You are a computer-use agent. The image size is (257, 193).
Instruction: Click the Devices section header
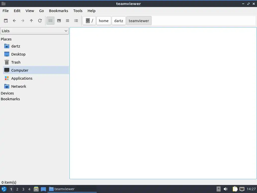click(7, 93)
